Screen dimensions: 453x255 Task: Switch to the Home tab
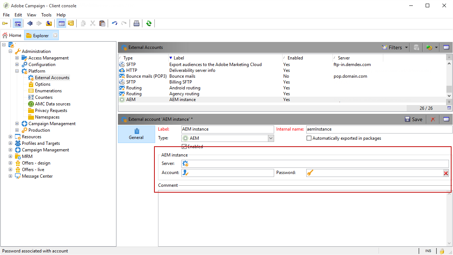click(12, 35)
